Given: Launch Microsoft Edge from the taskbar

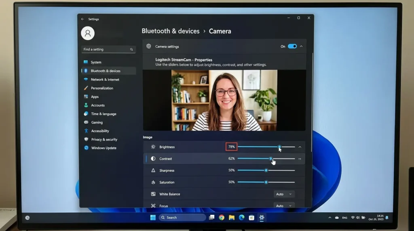Looking at the screenshot, I should 242,217.
